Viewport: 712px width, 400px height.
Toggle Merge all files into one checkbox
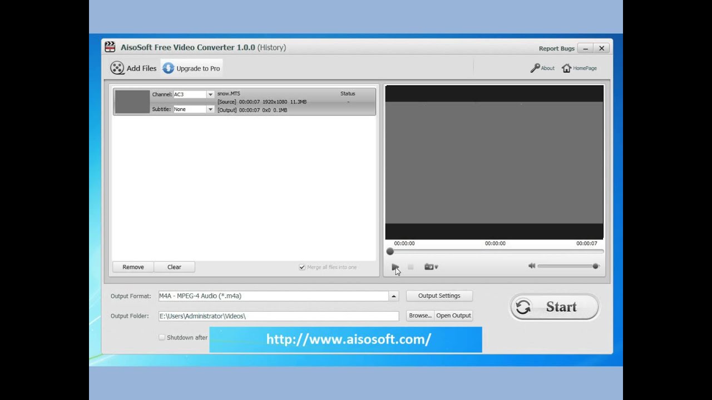pyautogui.click(x=302, y=267)
